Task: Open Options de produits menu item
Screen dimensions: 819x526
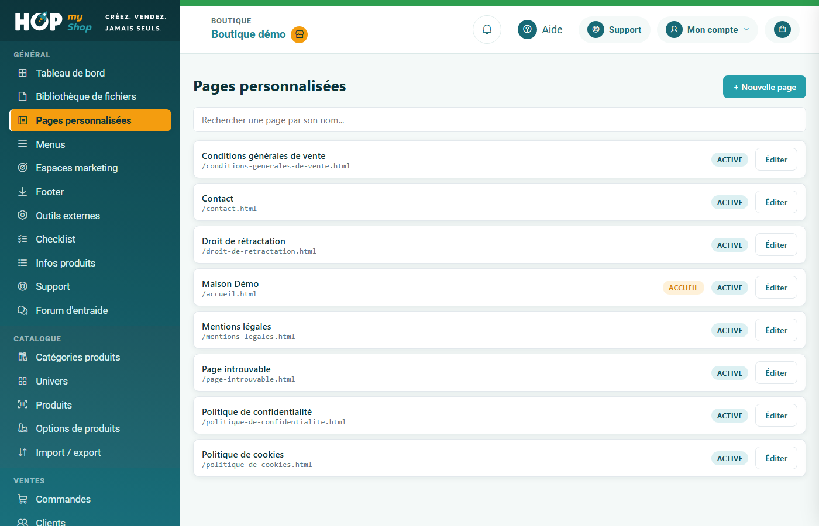Action: pos(90,428)
